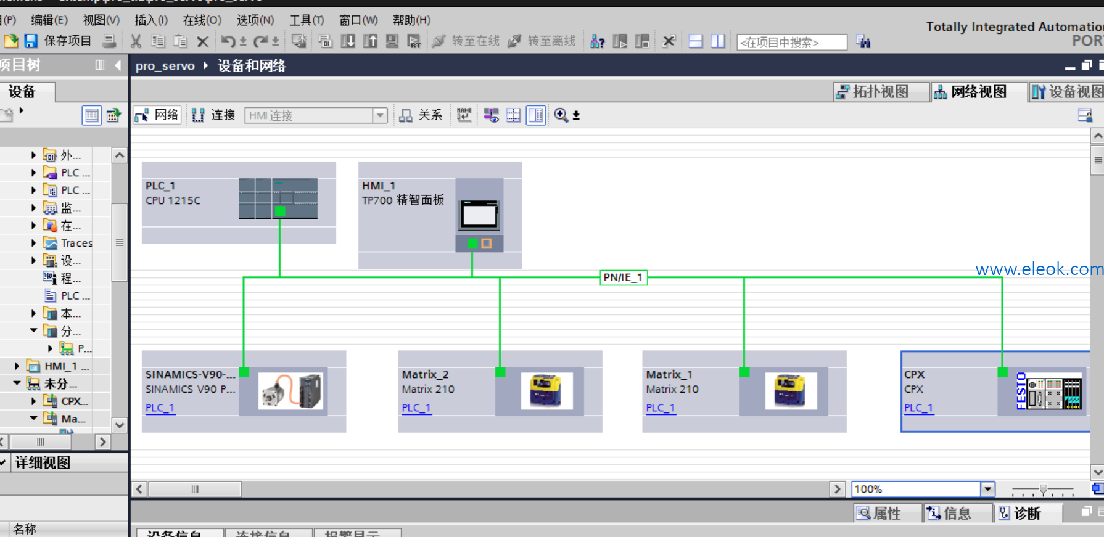Click the start CPU icon
1104x537 pixels.
[620, 41]
